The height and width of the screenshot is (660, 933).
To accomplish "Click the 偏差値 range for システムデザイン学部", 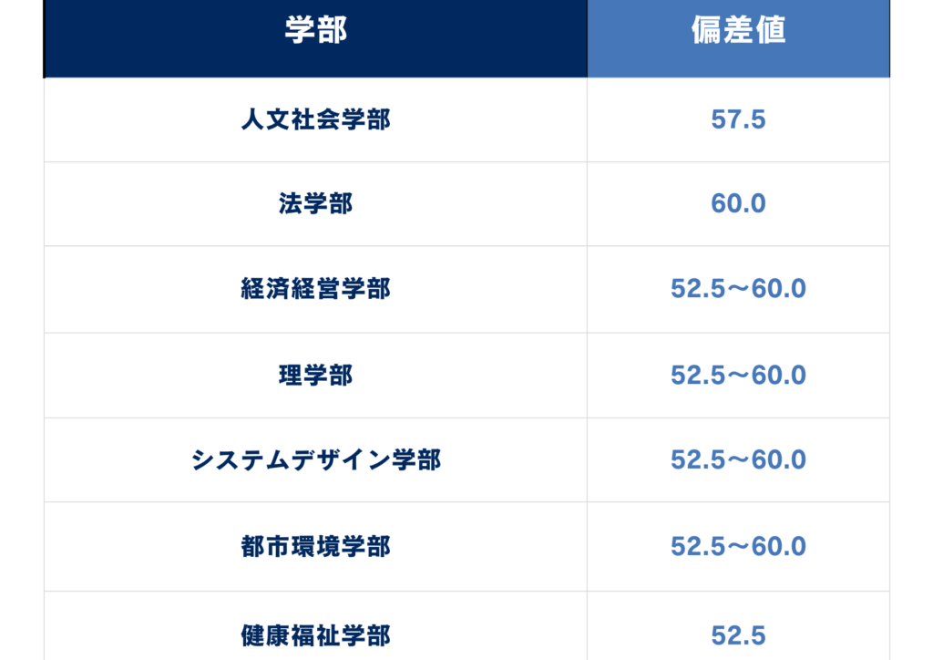I will tap(738, 459).
